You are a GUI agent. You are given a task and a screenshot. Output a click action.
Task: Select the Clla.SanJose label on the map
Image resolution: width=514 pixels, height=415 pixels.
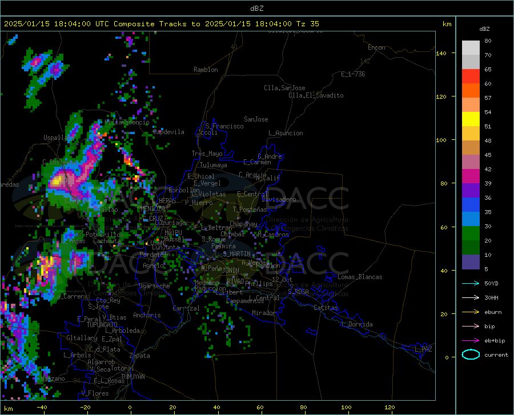point(284,88)
